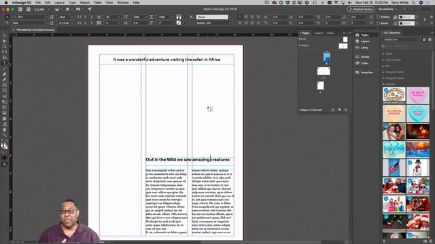Switch CC Libraries to list view
The width and height of the screenshot is (435, 244).
(430, 39)
